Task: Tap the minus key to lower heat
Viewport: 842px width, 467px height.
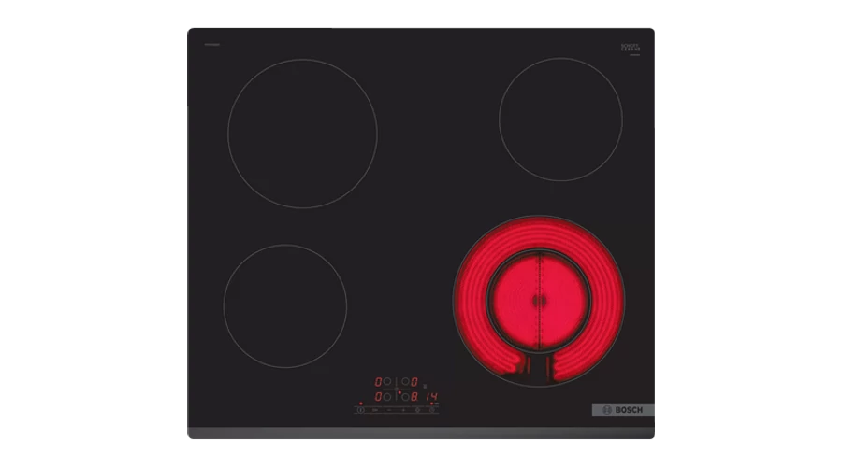Action: 389,410
